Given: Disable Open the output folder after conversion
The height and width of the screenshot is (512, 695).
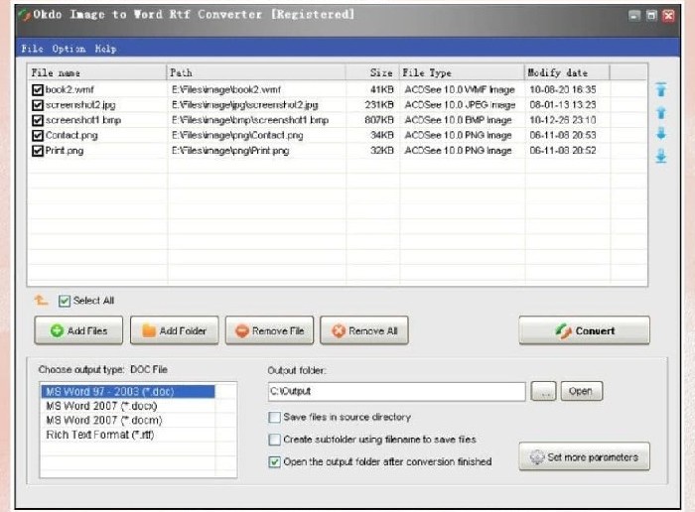Looking at the screenshot, I should (x=274, y=462).
